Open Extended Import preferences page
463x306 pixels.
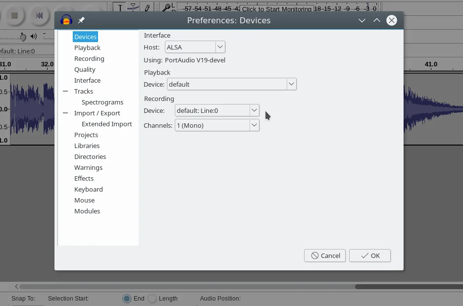[107, 124]
